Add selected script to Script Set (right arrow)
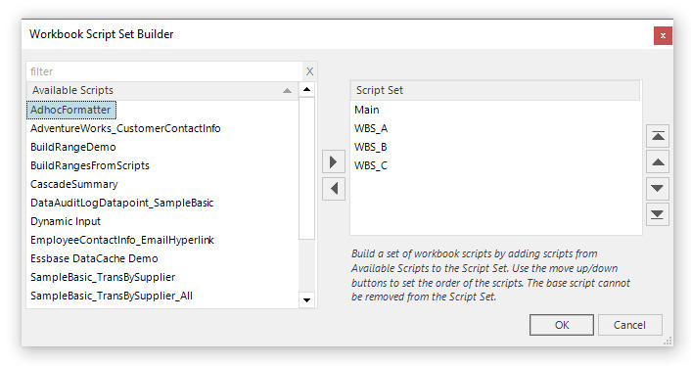691x366 pixels. (333, 162)
